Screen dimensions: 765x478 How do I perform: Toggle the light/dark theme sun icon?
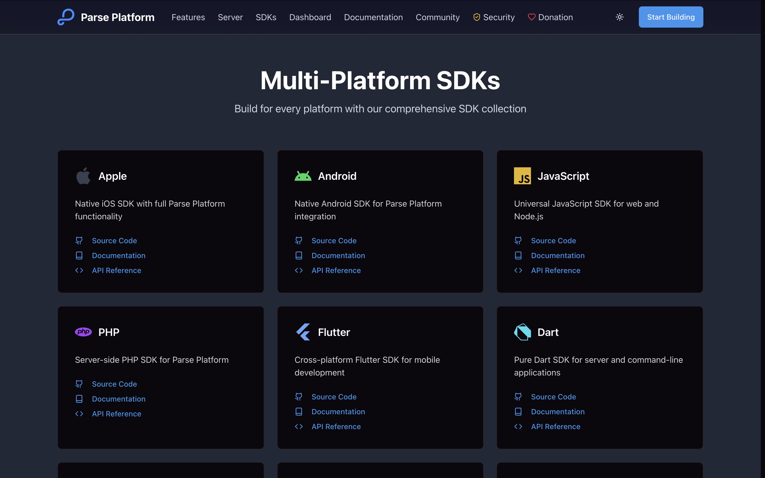[x=620, y=17]
